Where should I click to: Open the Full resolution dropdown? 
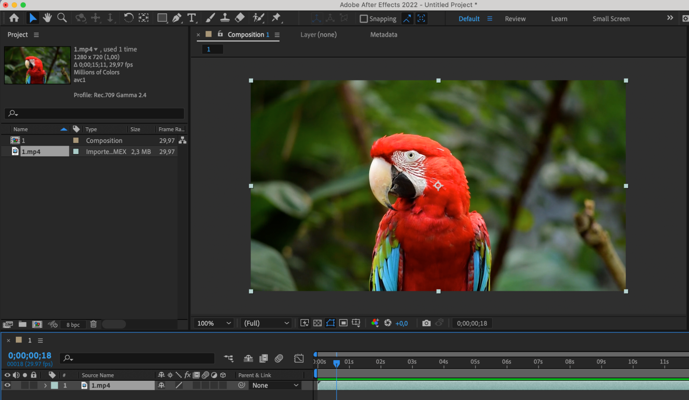click(x=266, y=323)
